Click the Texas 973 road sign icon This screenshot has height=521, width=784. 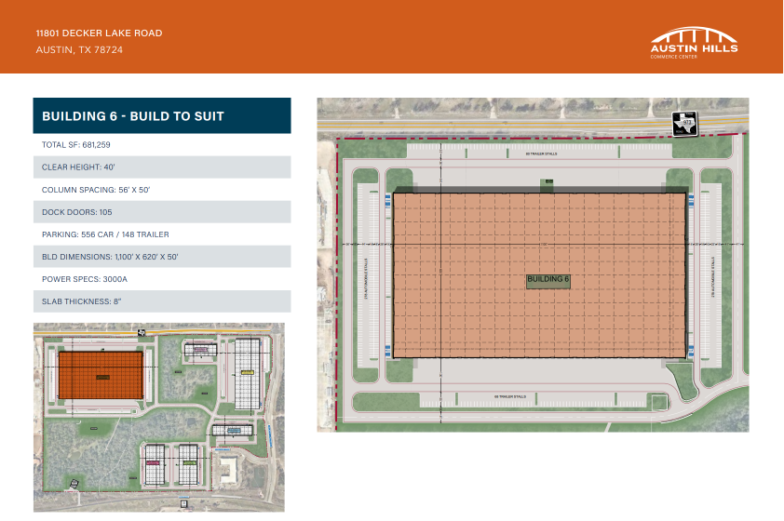(685, 124)
